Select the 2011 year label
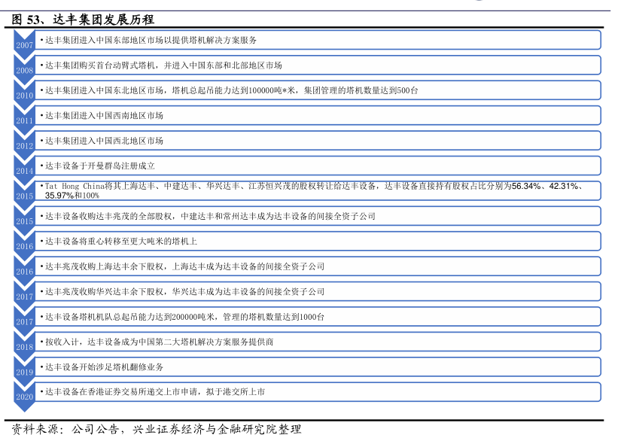The height and width of the screenshot is (444, 618). pyautogui.click(x=24, y=121)
